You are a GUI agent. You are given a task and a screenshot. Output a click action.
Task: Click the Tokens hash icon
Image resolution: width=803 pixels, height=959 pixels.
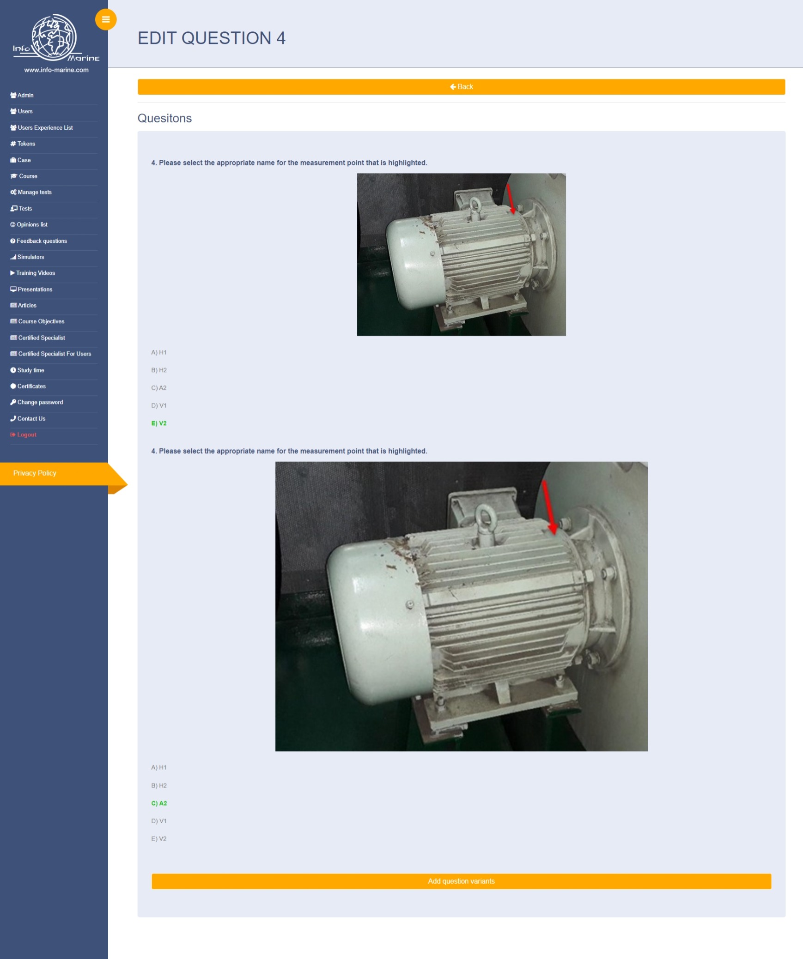pyautogui.click(x=13, y=144)
